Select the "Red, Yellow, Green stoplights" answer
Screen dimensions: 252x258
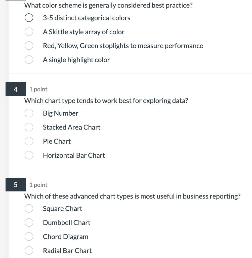(x=29, y=46)
